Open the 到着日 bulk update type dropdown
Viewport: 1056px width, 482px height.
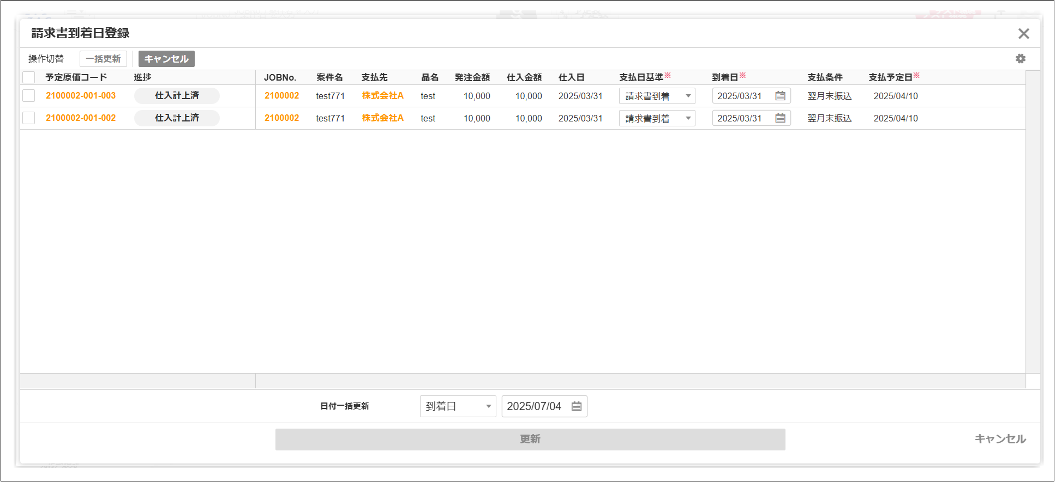coord(458,406)
